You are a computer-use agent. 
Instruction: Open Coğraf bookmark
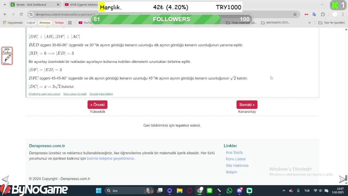pos(30,23)
